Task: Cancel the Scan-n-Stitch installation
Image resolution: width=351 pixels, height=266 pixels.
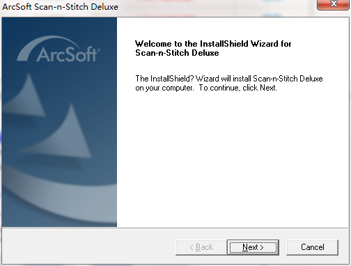Action: (x=312, y=247)
